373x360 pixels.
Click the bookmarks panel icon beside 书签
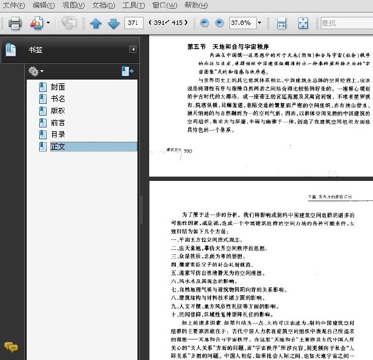point(11,50)
